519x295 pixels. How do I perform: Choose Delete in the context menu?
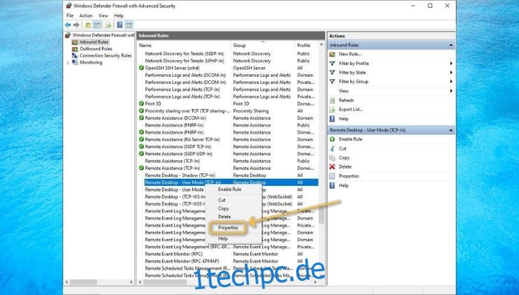[225, 217]
